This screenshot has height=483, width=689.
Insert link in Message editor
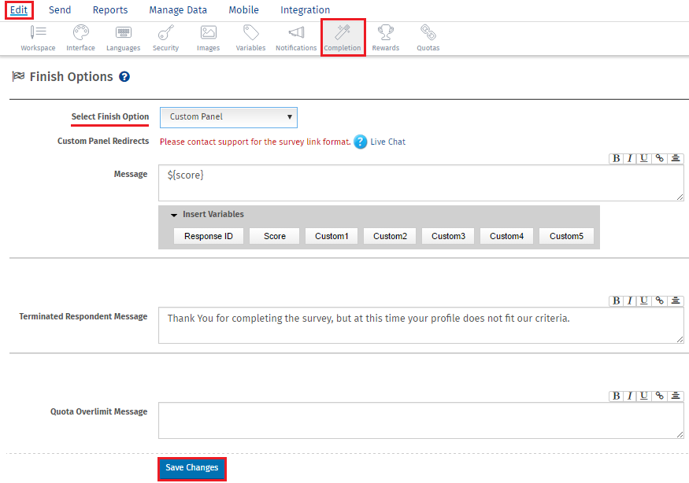coord(660,159)
